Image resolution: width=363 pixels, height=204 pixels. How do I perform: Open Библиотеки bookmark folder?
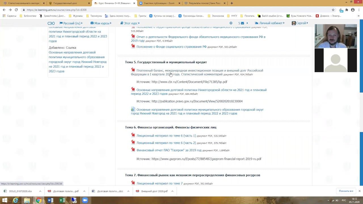[x=28, y=16]
